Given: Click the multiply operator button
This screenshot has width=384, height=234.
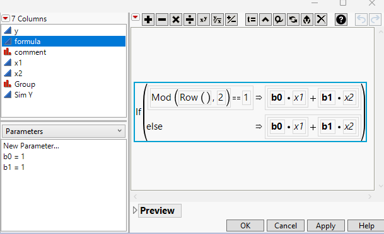Looking at the screenshot, I should [x=176, y=19].
